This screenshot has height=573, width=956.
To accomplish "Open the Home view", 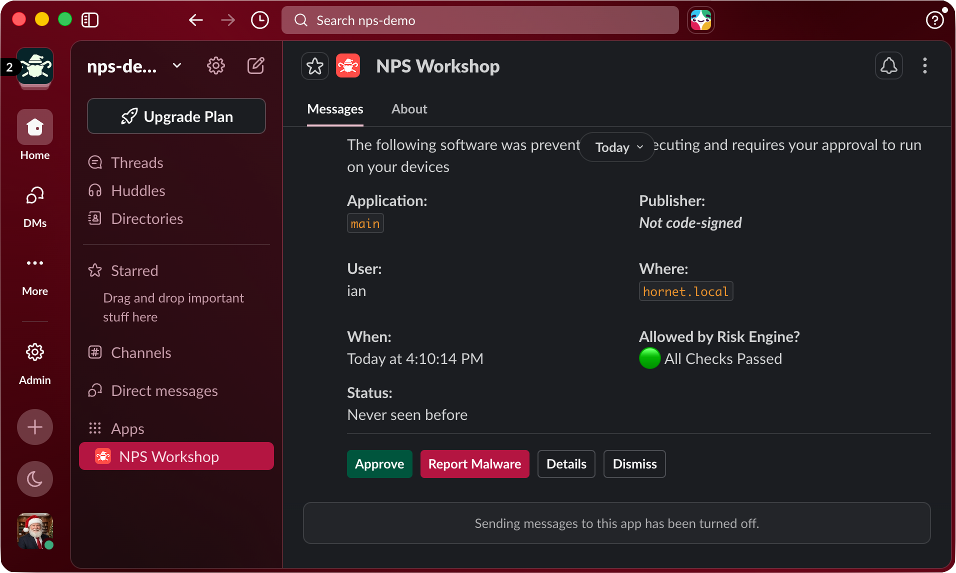I will tap(35, 135).
